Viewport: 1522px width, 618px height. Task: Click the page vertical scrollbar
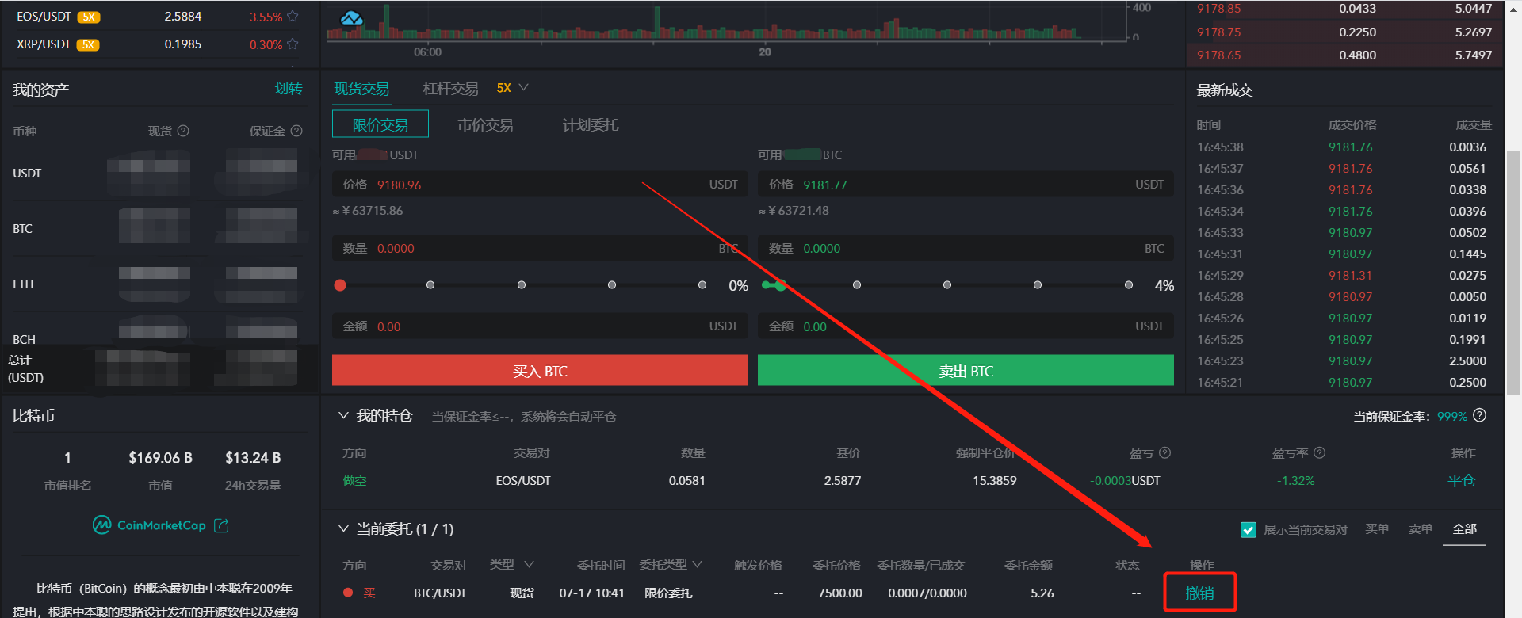tap(1513, 273)
